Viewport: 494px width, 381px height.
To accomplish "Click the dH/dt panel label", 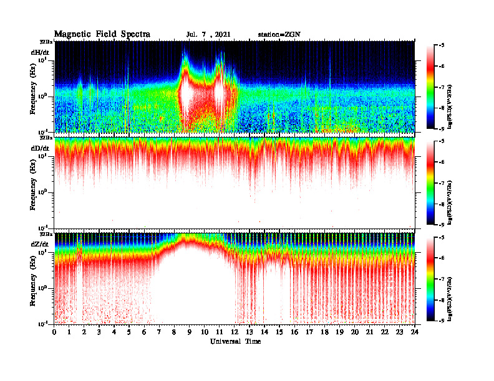I will [40, 52].
